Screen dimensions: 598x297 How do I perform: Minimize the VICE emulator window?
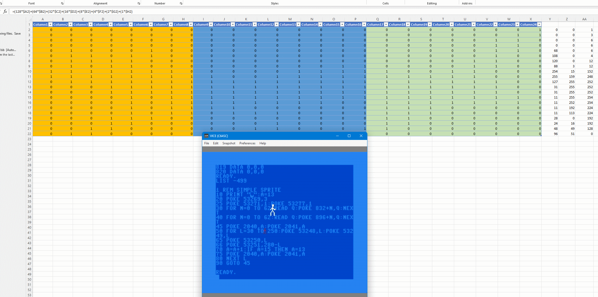click(337, 136)
